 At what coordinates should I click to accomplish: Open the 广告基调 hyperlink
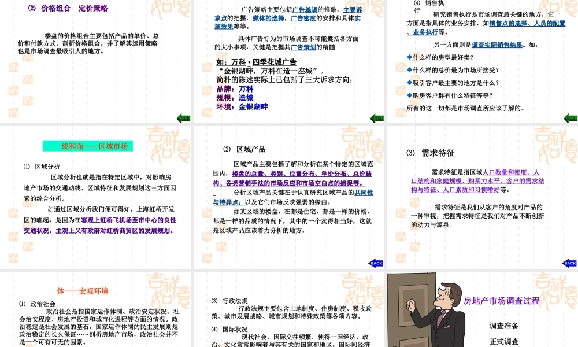pyautogui.click(x=305, y=10)
